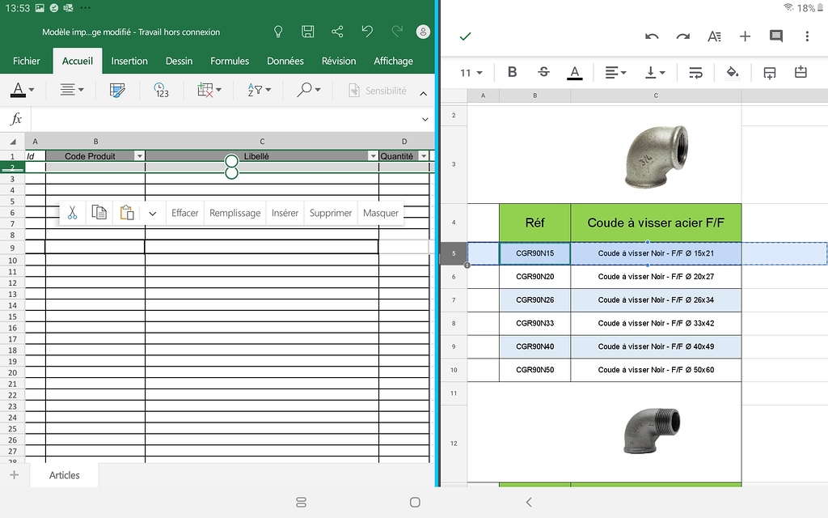This screenshot has width=828, height=518.
Task: Tap the fill color bucket icon in Sheets
Action: point(733,73)
